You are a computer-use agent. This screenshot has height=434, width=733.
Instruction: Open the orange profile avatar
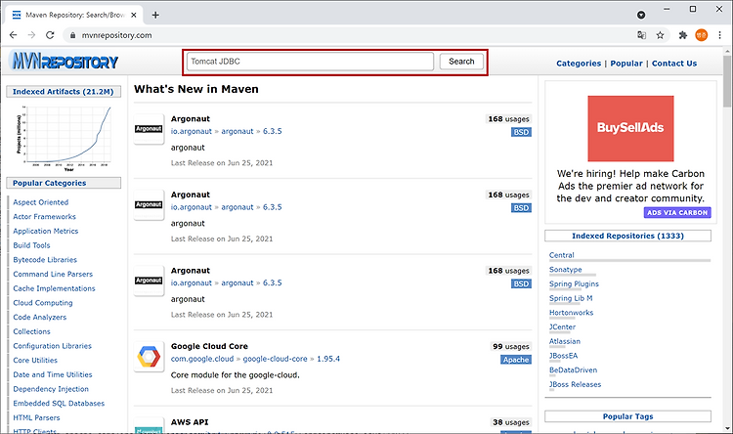click(x=701, y=35)
